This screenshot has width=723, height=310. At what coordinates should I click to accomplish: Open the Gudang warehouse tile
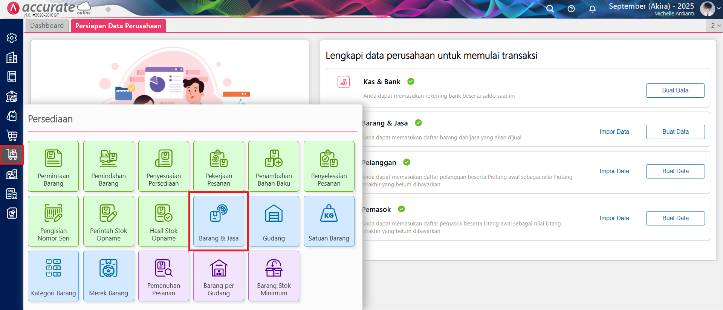click(274, 221)
